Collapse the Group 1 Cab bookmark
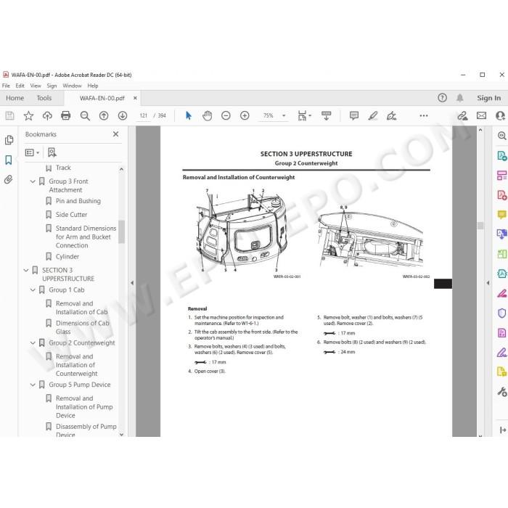508x508 pixels. click(33, 290)
